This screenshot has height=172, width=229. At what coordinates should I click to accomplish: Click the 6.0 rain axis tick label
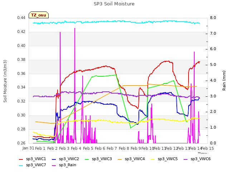point(213,49)
